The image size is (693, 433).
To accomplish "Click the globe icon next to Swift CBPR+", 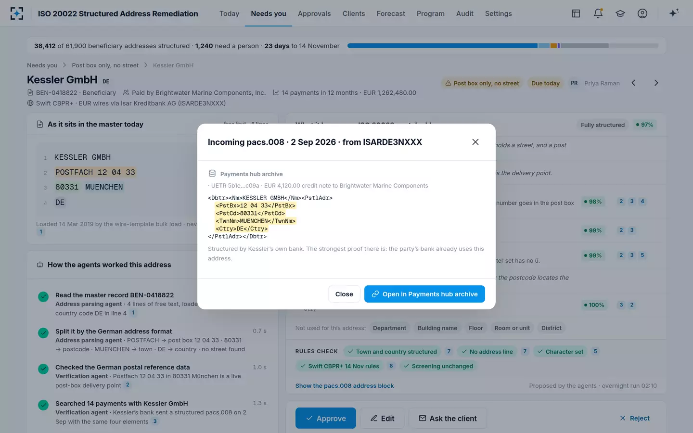I will click(30, 103).
